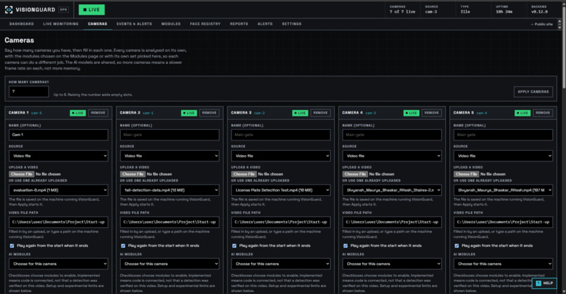Toggle Camera 3 Play again from start checkbox
This screenshot has width=566, height=294.
235,246
